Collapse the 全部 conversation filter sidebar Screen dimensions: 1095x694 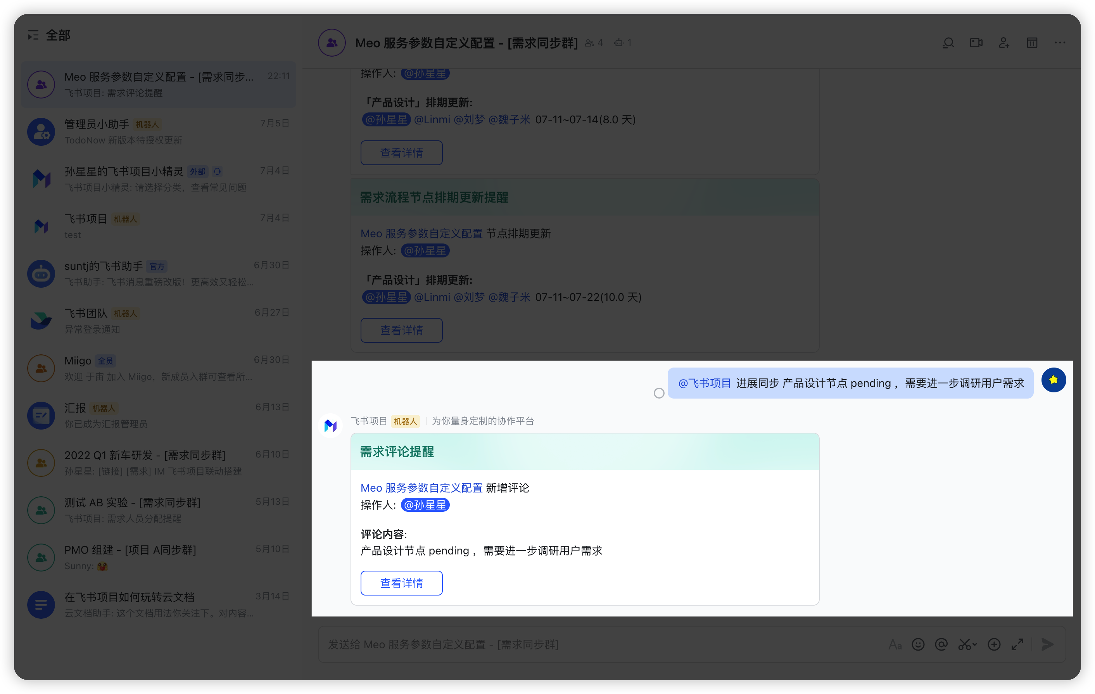pyautogui.click(x=33, y=35)
